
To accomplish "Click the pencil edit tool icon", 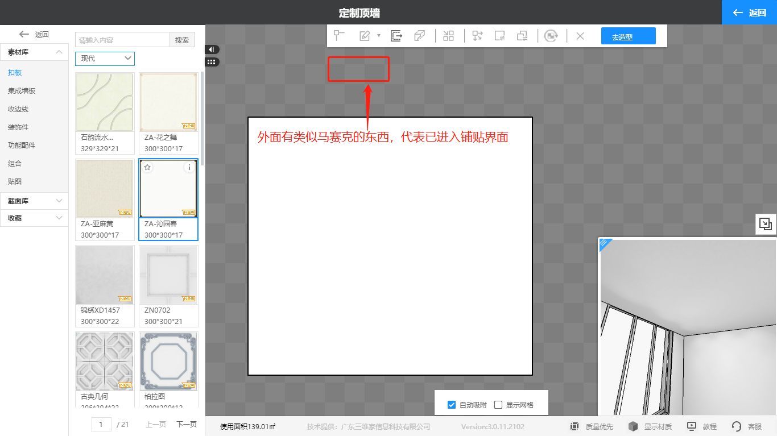I will [x=365, y=36].
